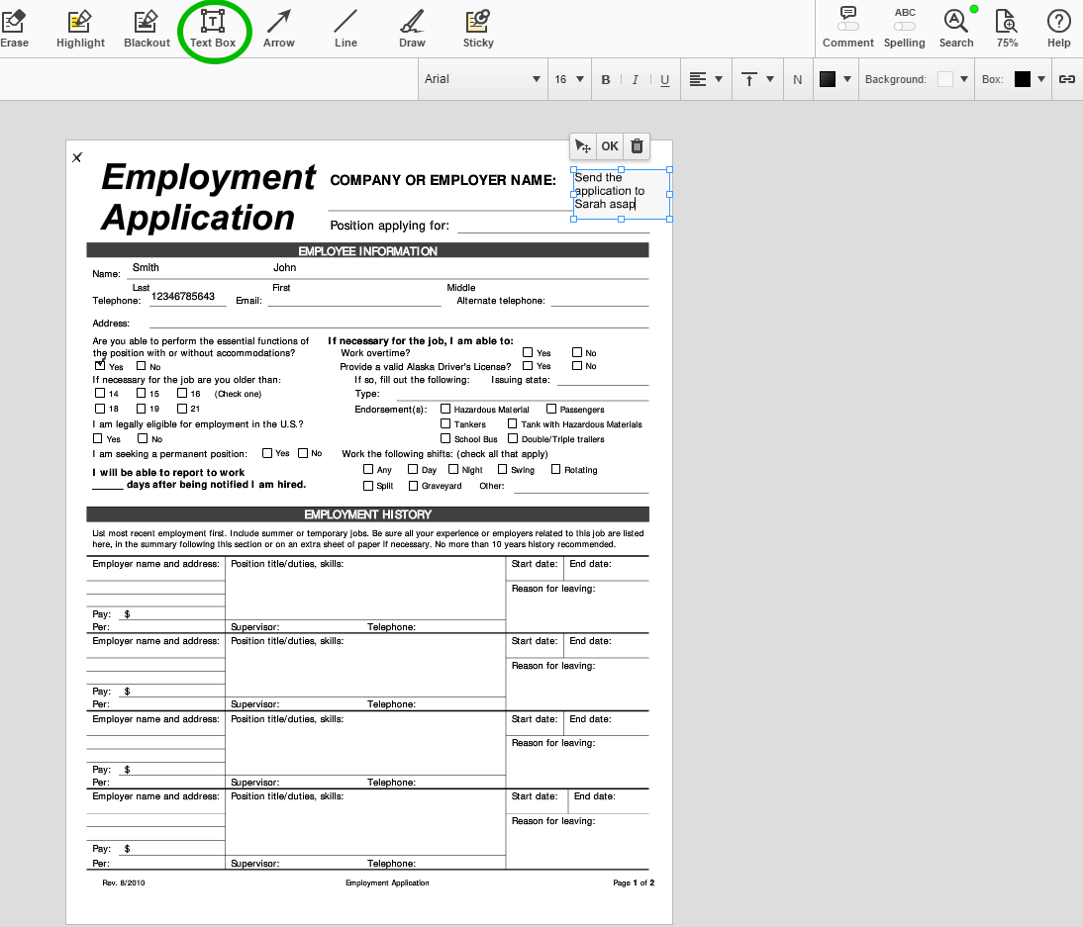Viewport: 1083px width, 927px height.
Task: Click the Email field line
Action: coord(354,300)
